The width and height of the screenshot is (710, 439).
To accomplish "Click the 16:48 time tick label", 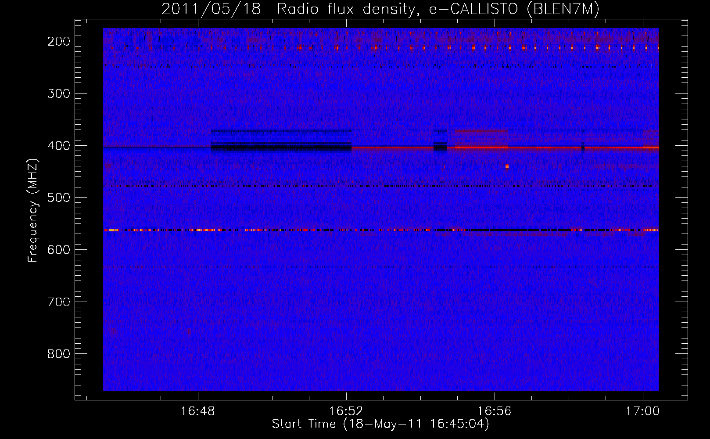I will coord(198,411).
